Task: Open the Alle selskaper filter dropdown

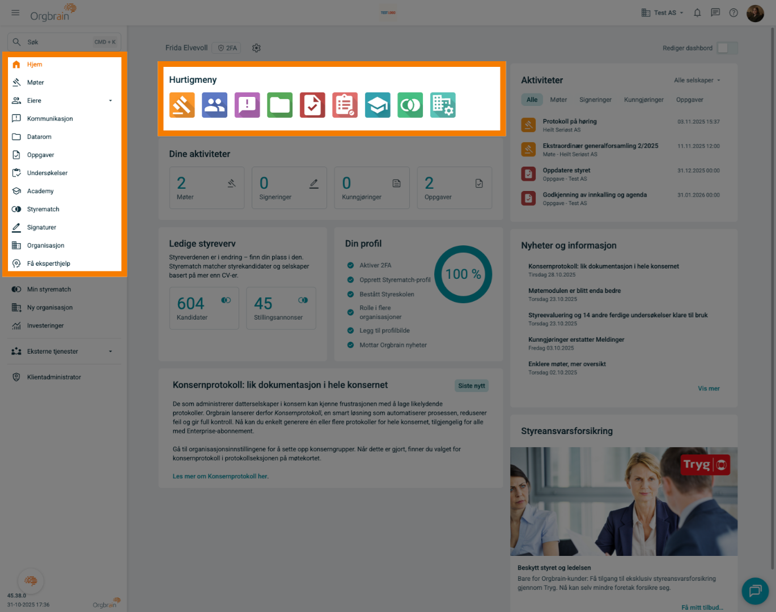Action: [x=697, y=80]
